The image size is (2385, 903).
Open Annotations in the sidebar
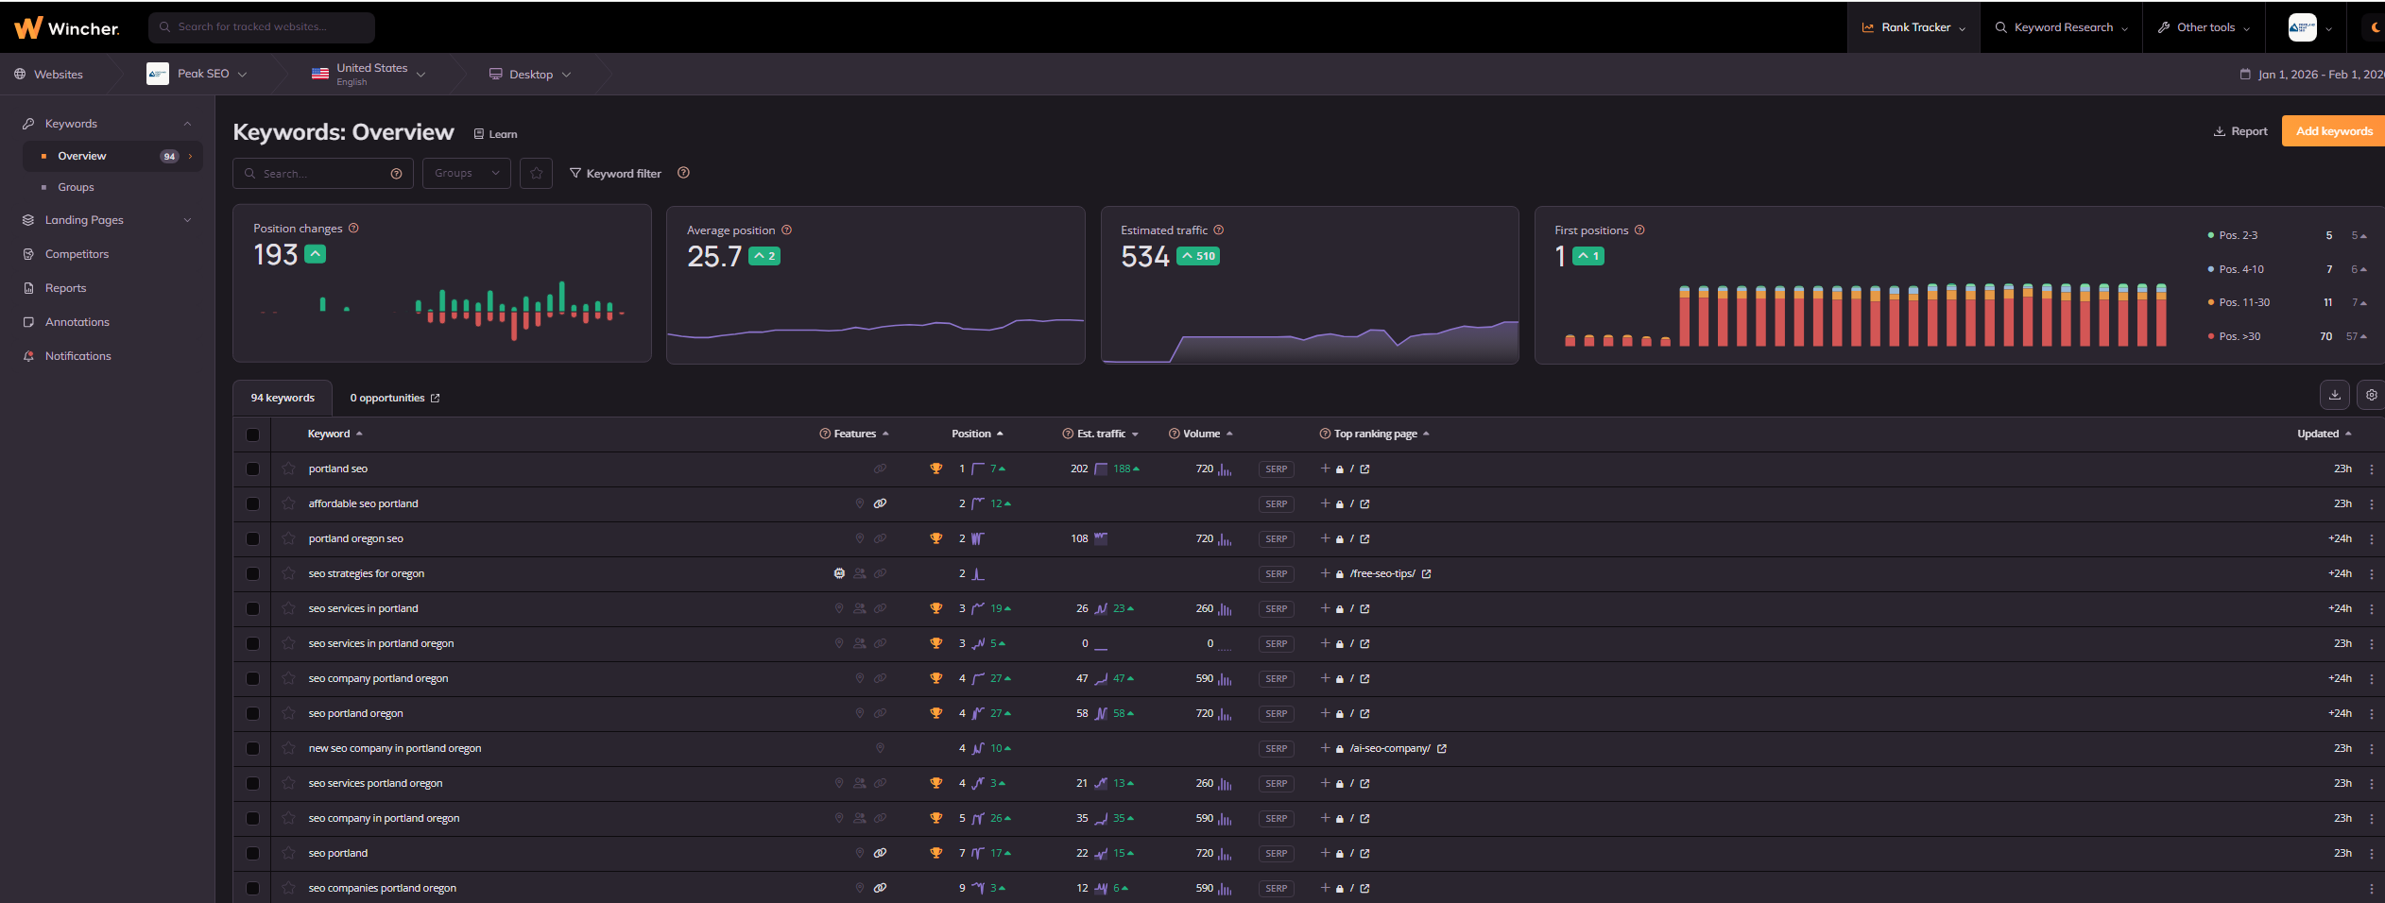click(76, 321)
